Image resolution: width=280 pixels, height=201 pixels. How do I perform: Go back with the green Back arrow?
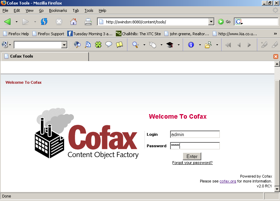coord(7,22)
